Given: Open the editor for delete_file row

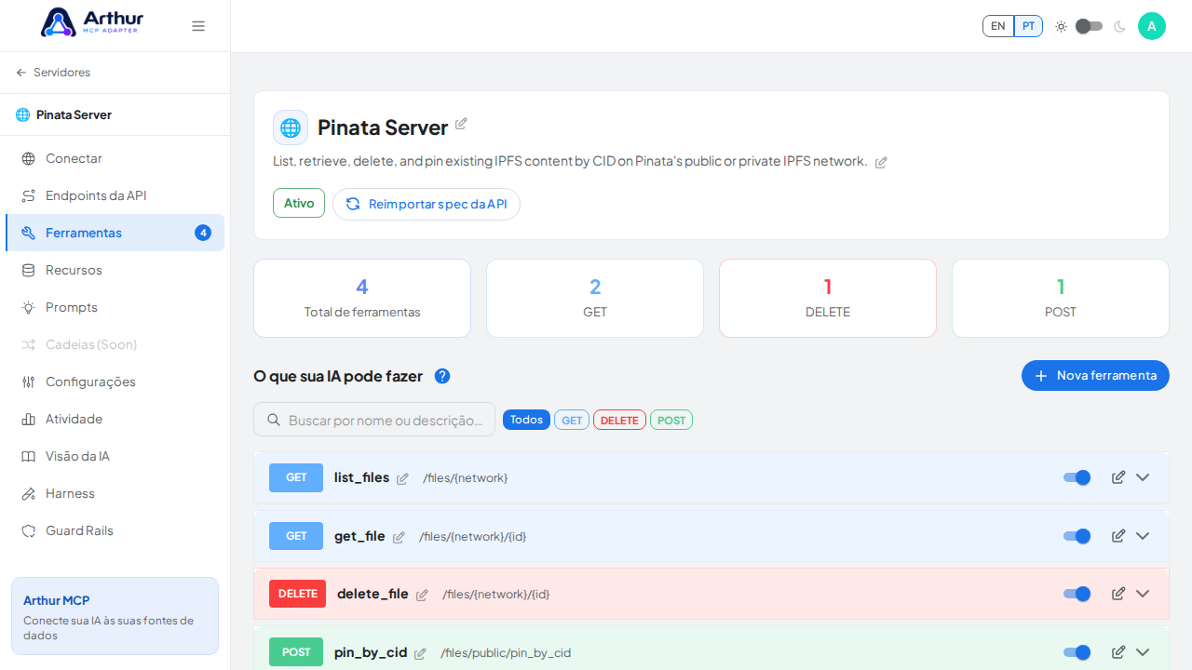Looking at the screenshot, I should click(x=1118, y=594).
